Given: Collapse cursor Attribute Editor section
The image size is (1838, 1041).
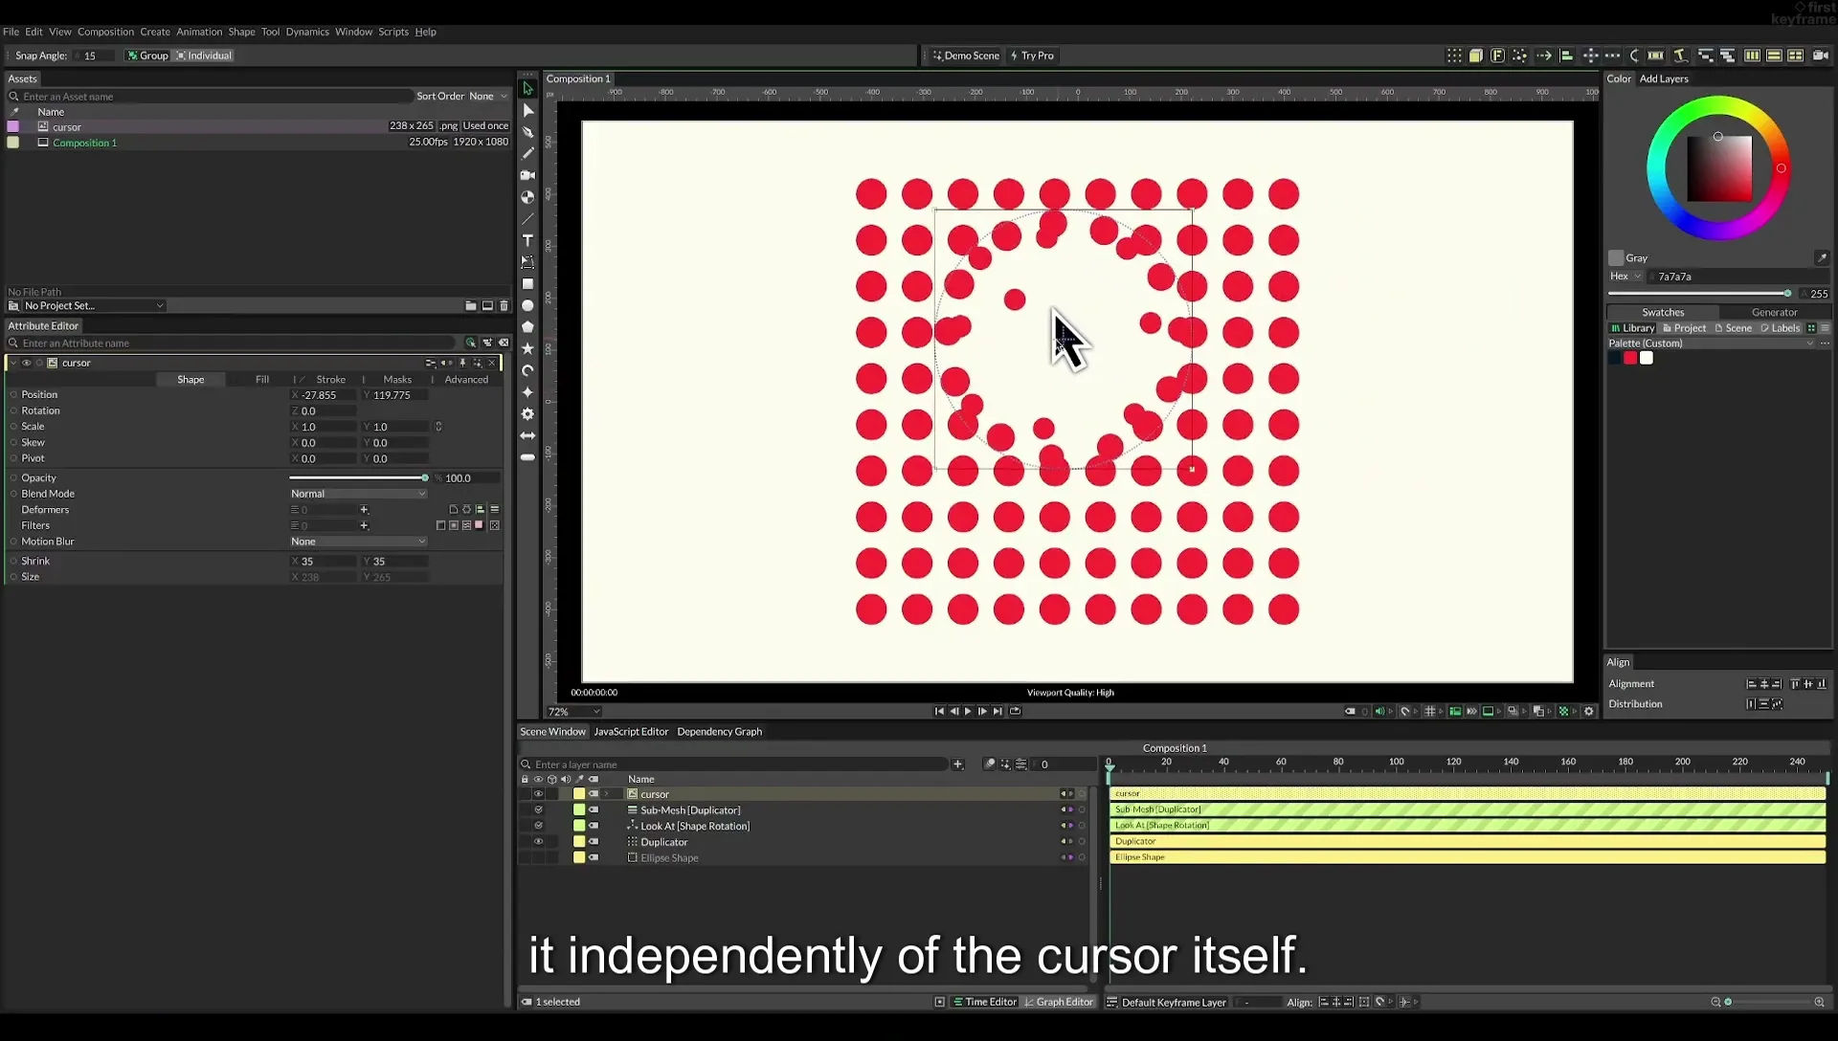Looking at the screenshot, I should [12, 363].
